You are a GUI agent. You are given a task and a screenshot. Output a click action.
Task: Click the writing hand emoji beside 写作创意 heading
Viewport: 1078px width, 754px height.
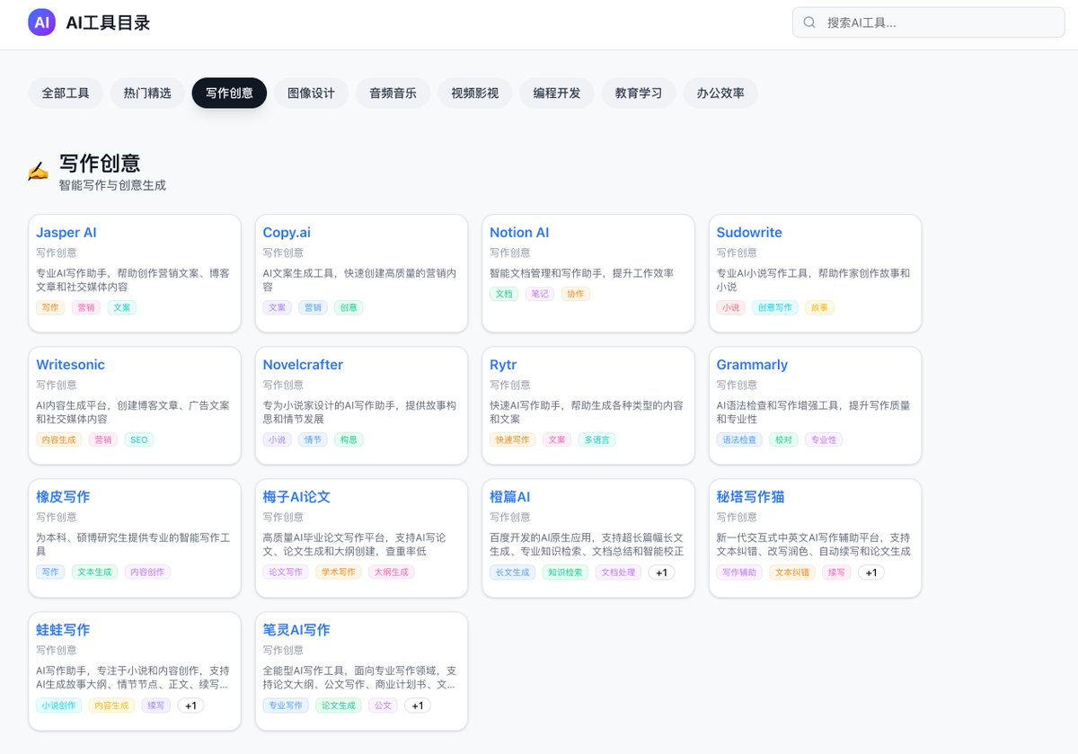point(38,171)
